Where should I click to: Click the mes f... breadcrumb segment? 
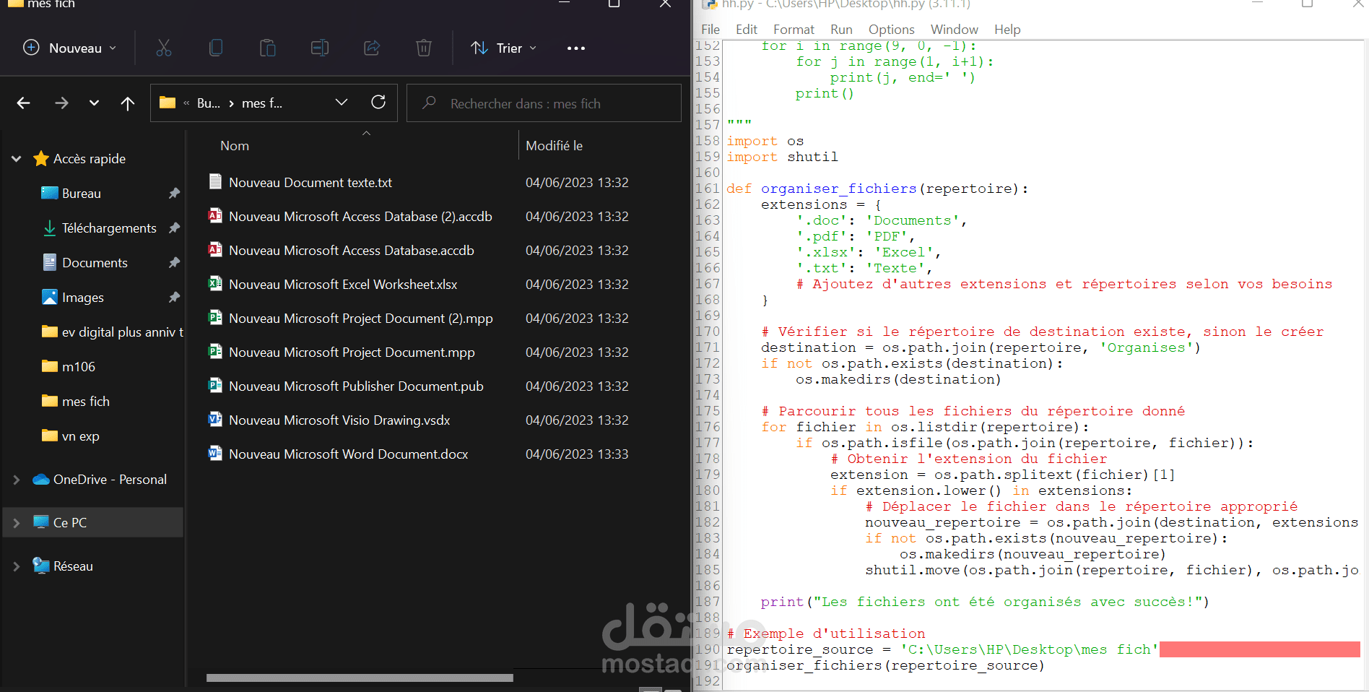pos(262,103)
